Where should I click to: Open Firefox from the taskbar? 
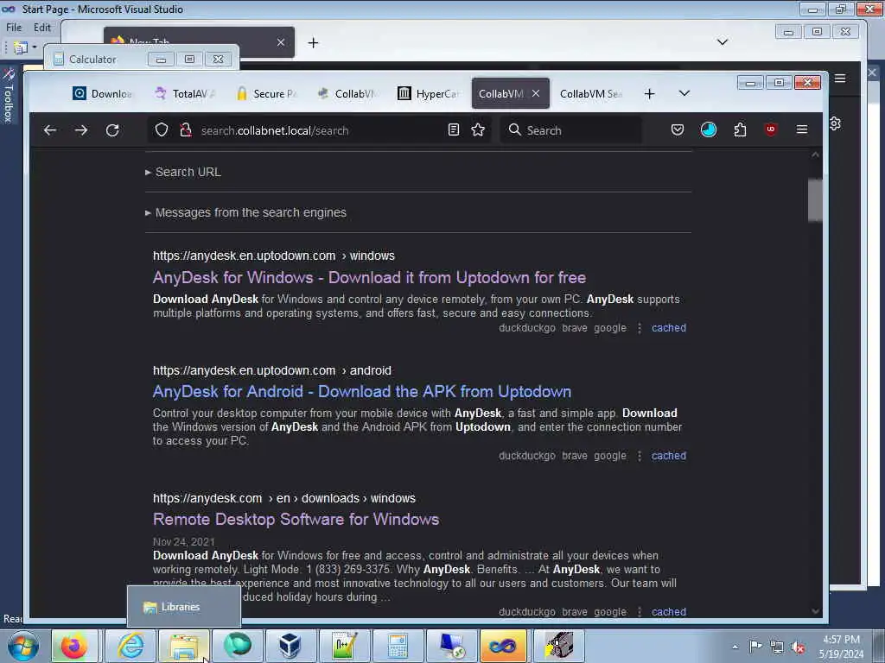pyautogui.click(x=74, y=646)
